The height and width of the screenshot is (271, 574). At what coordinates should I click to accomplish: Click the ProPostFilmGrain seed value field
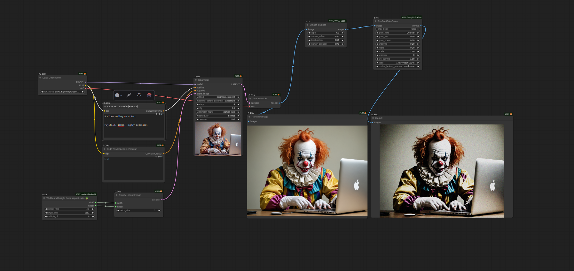398,63
